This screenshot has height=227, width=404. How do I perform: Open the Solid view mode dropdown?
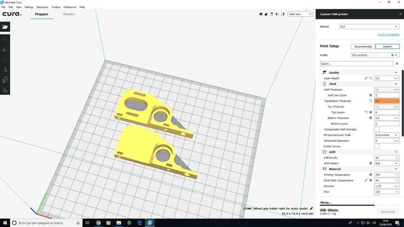(x=300, y=14)
